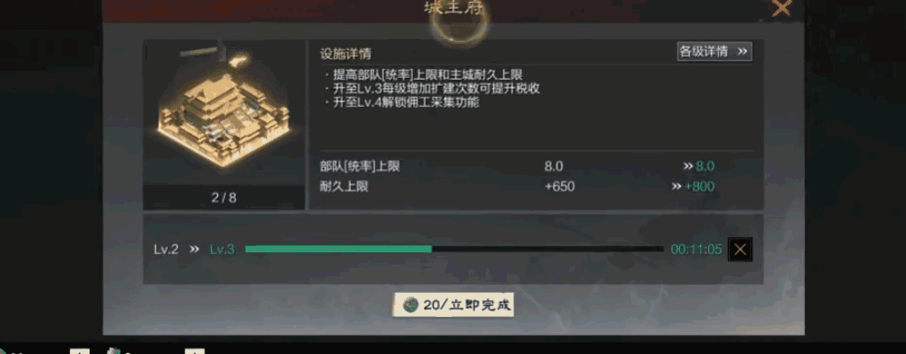906x354 pixels.
Task: Cancel the Lv.3 upgrade with the X button
Action: 740,250
